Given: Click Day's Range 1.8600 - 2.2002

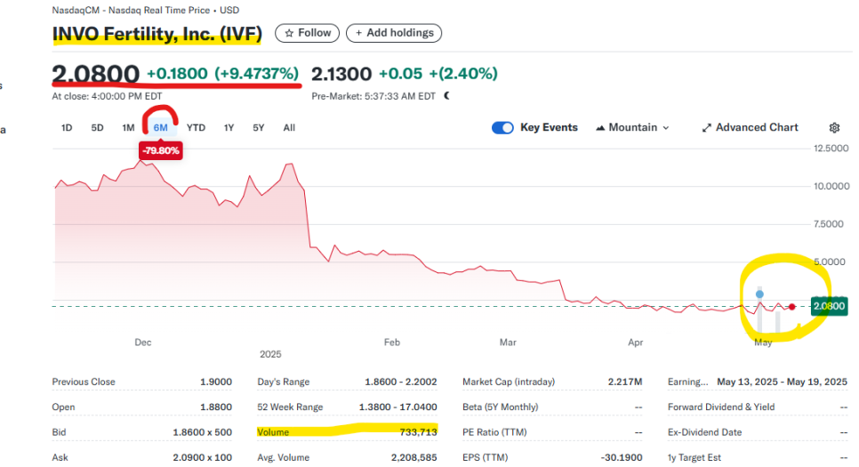Looking at the screenshot, I should coord(401,382).
